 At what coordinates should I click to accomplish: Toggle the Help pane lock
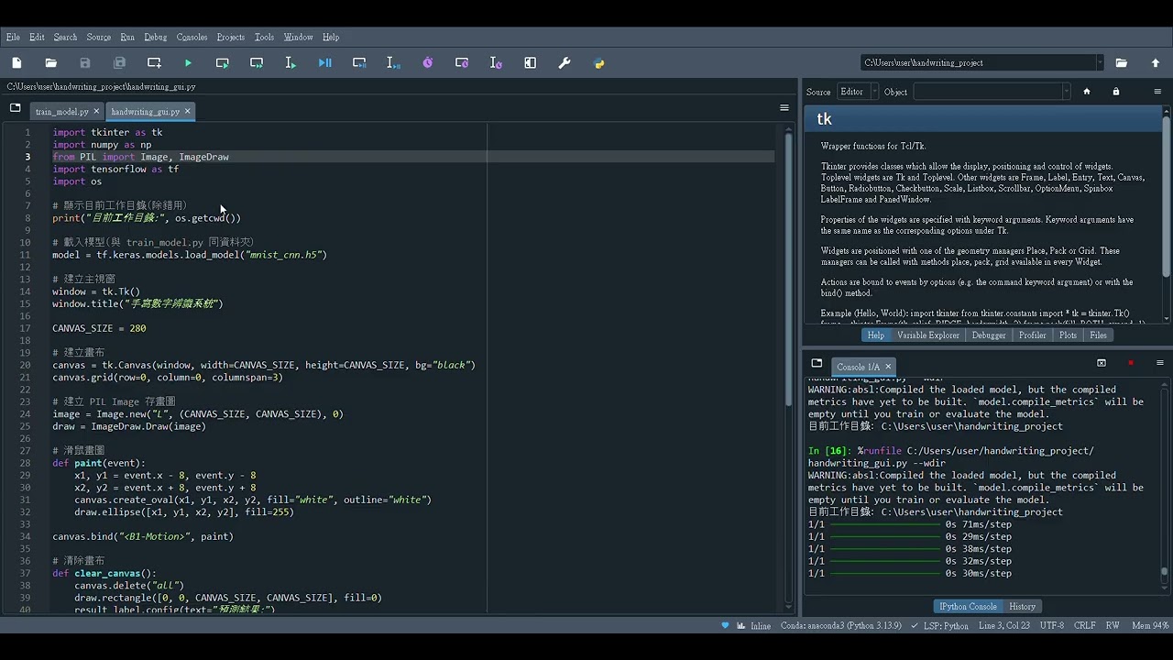point(1116,92)
